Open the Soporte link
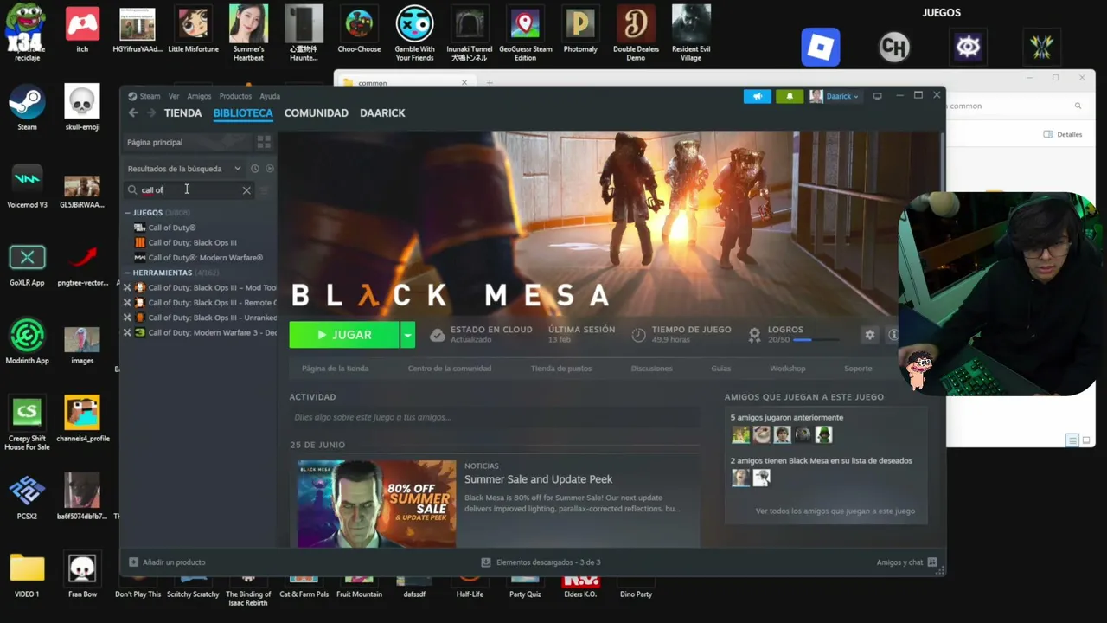 tap(858, 369)
